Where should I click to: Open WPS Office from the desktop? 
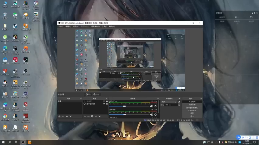pyautogui.click(x=5, y=72)
